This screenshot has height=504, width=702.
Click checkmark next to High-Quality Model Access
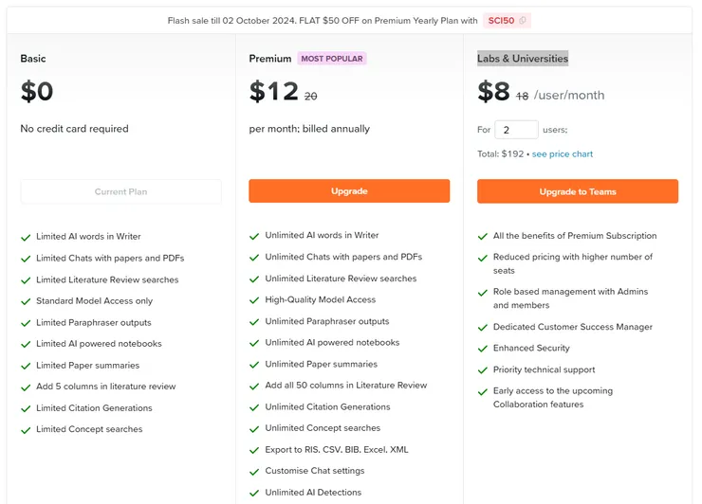[x=254, y=300]
